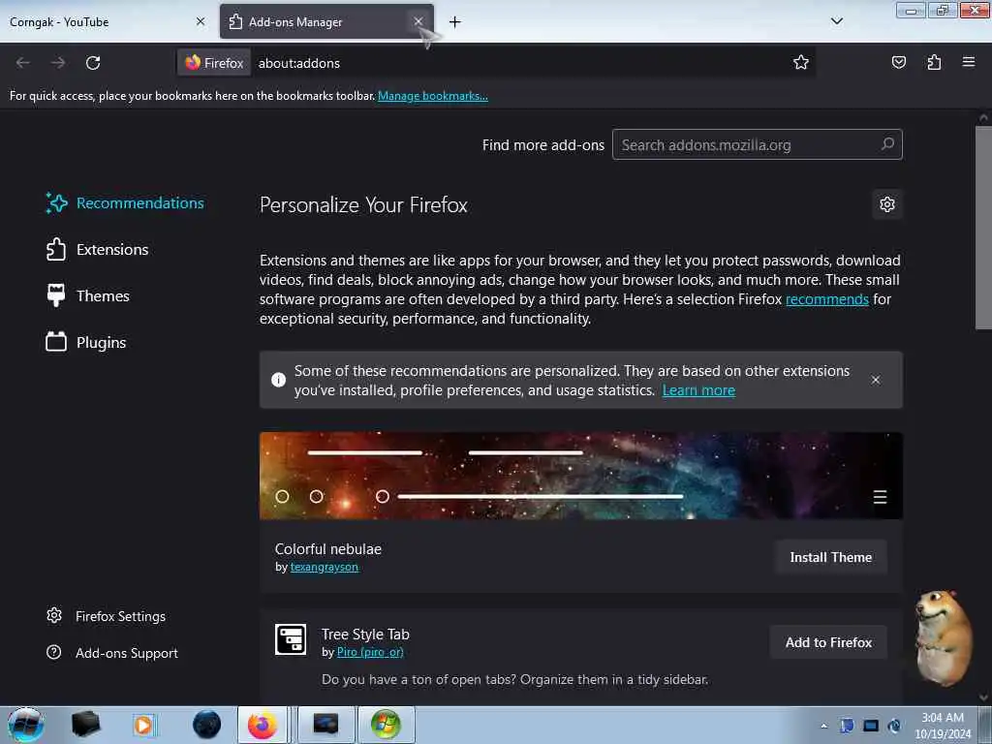Click the hamster desktop mascot
The height and width of the screenshot is (744, 992).
click(942, 637)
